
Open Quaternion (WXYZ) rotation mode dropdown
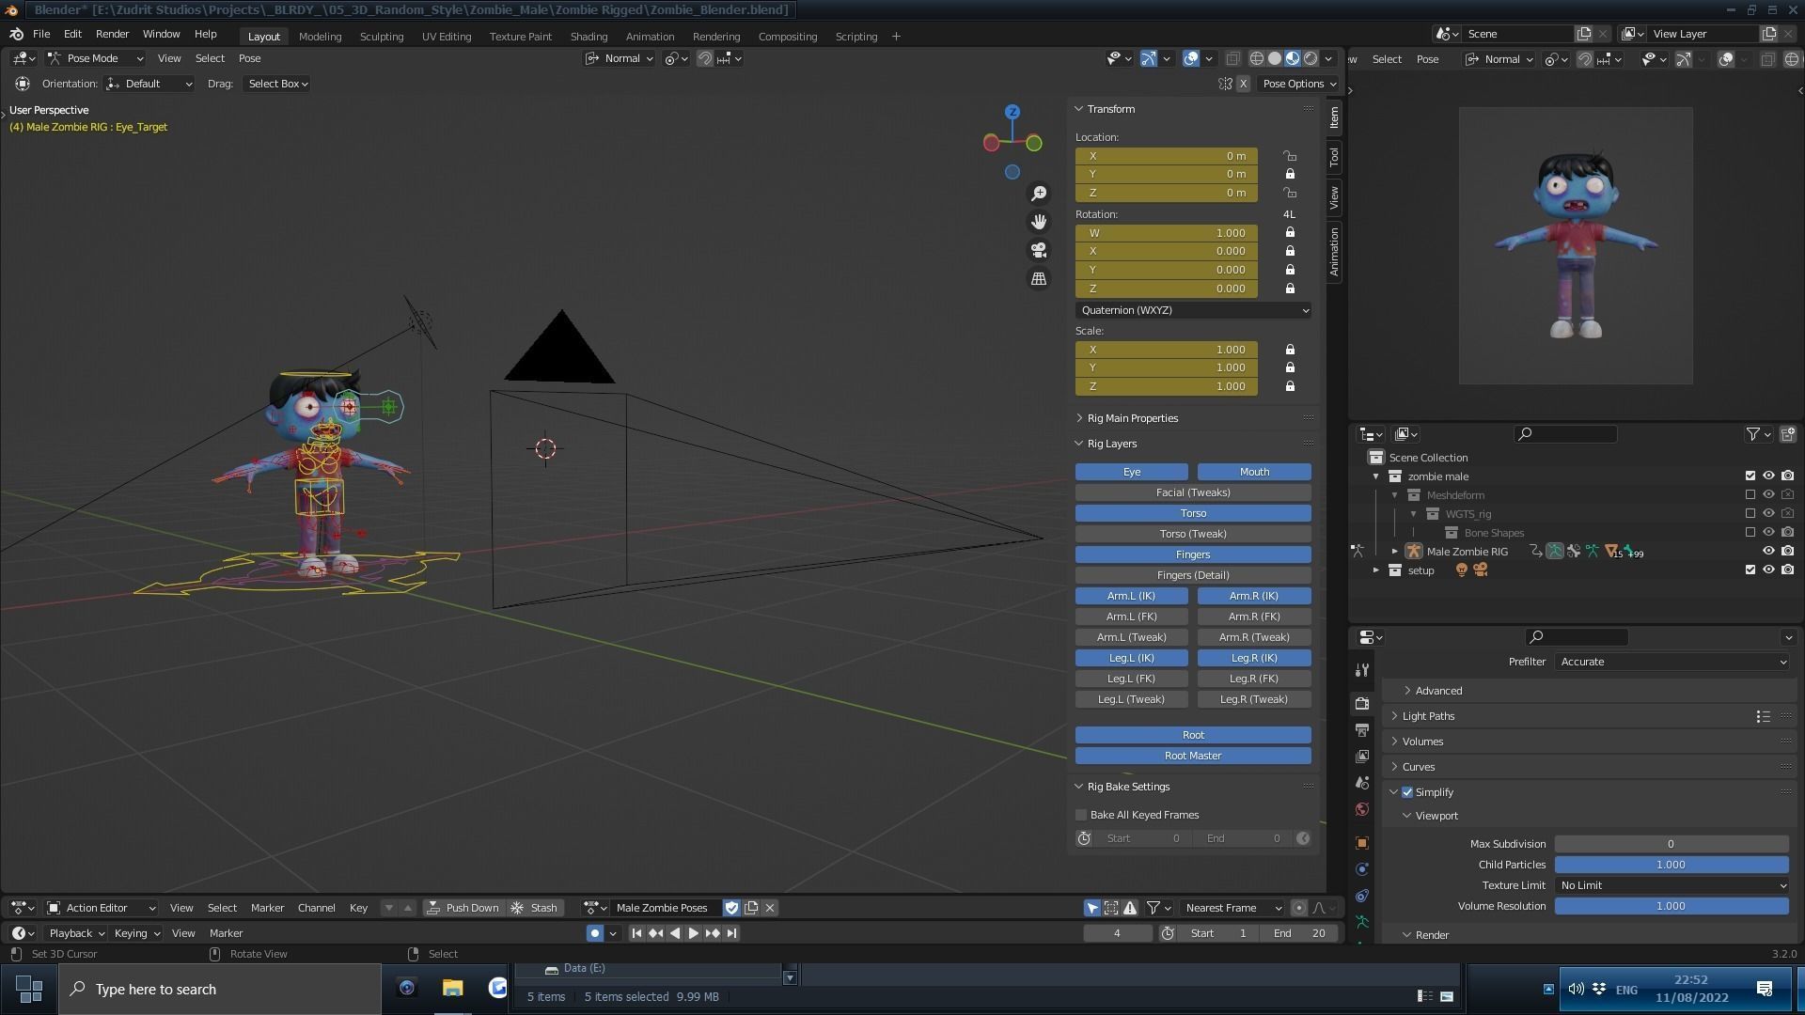click(x=1193, y=310)
